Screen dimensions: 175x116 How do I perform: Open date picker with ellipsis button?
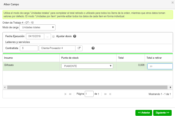click(48, 36)
